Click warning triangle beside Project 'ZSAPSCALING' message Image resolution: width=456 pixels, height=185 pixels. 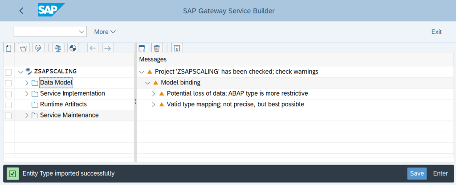(150, 72)
